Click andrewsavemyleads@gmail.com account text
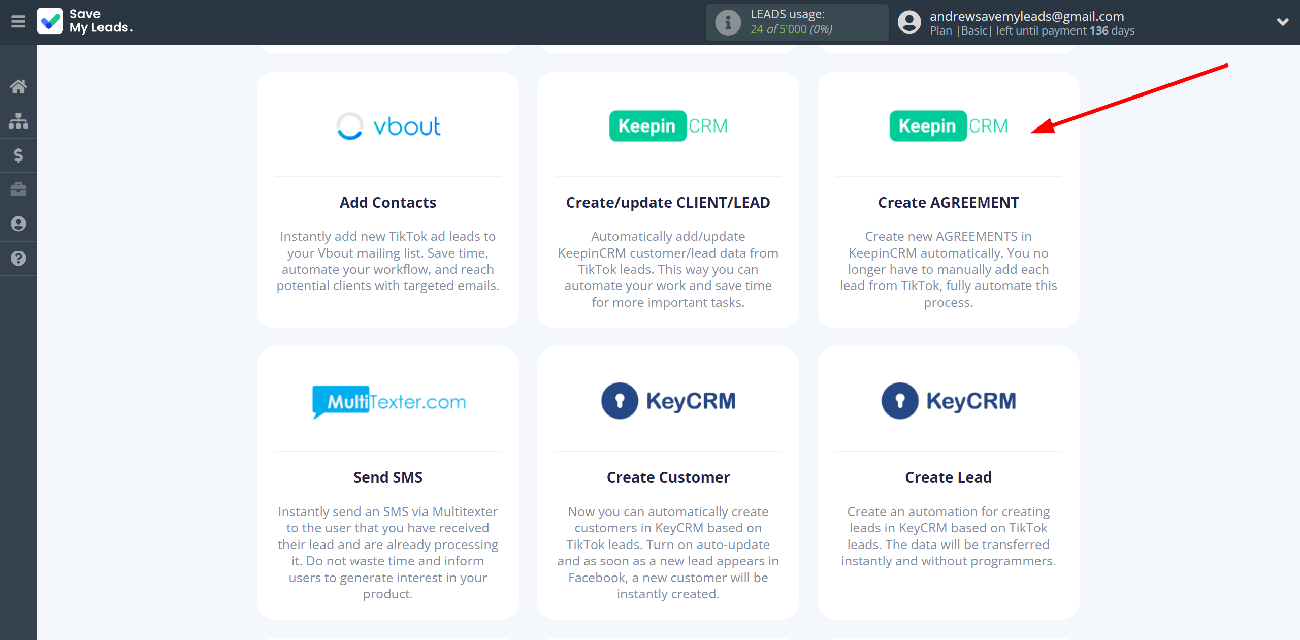The image size is (1300, 640). (1027, 16)
